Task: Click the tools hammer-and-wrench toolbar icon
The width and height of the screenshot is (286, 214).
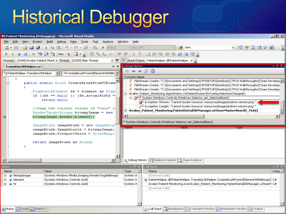Action: (x=265, y=48)
